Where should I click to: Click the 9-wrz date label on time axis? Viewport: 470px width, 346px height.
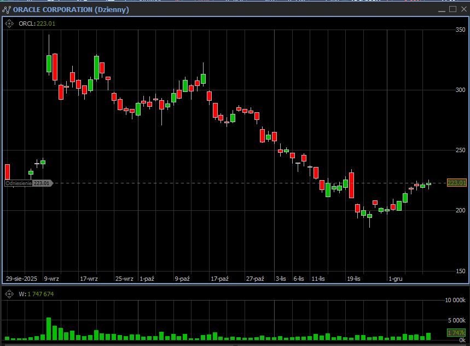[x=51, y=279]
